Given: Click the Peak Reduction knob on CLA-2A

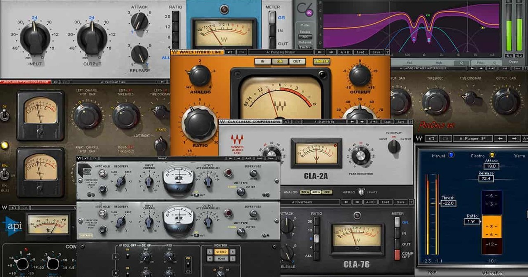Looking at the screenshot, I should pos(361,155).
